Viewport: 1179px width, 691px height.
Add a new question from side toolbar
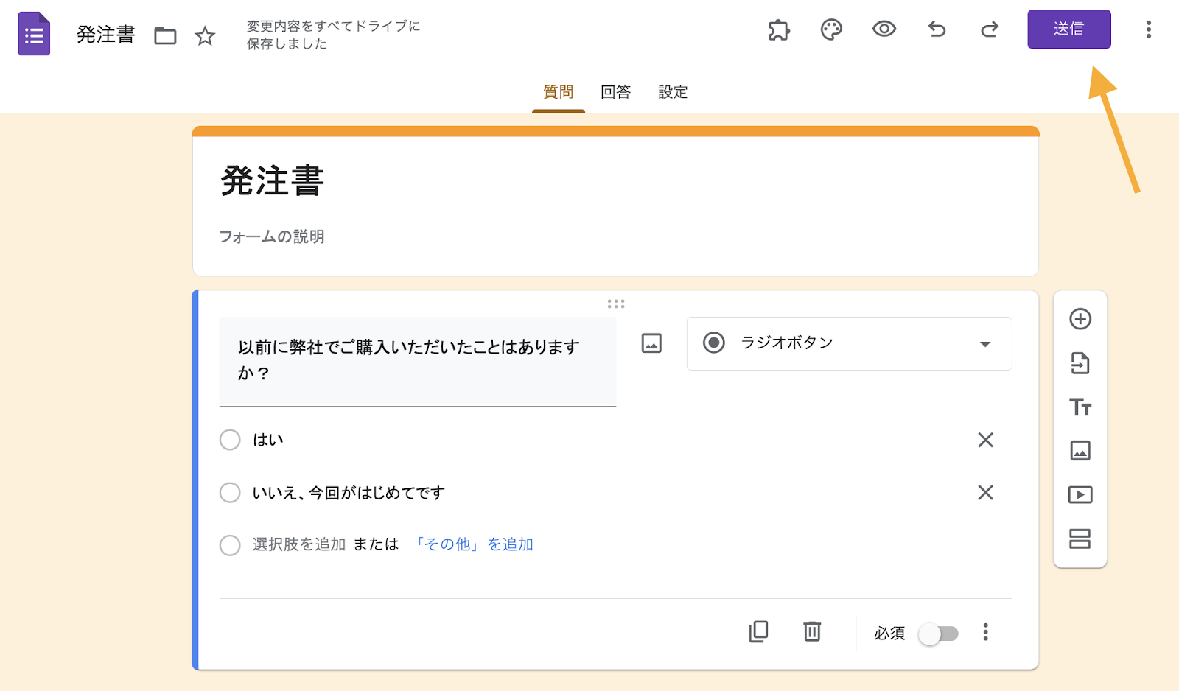pos(1080,319)
